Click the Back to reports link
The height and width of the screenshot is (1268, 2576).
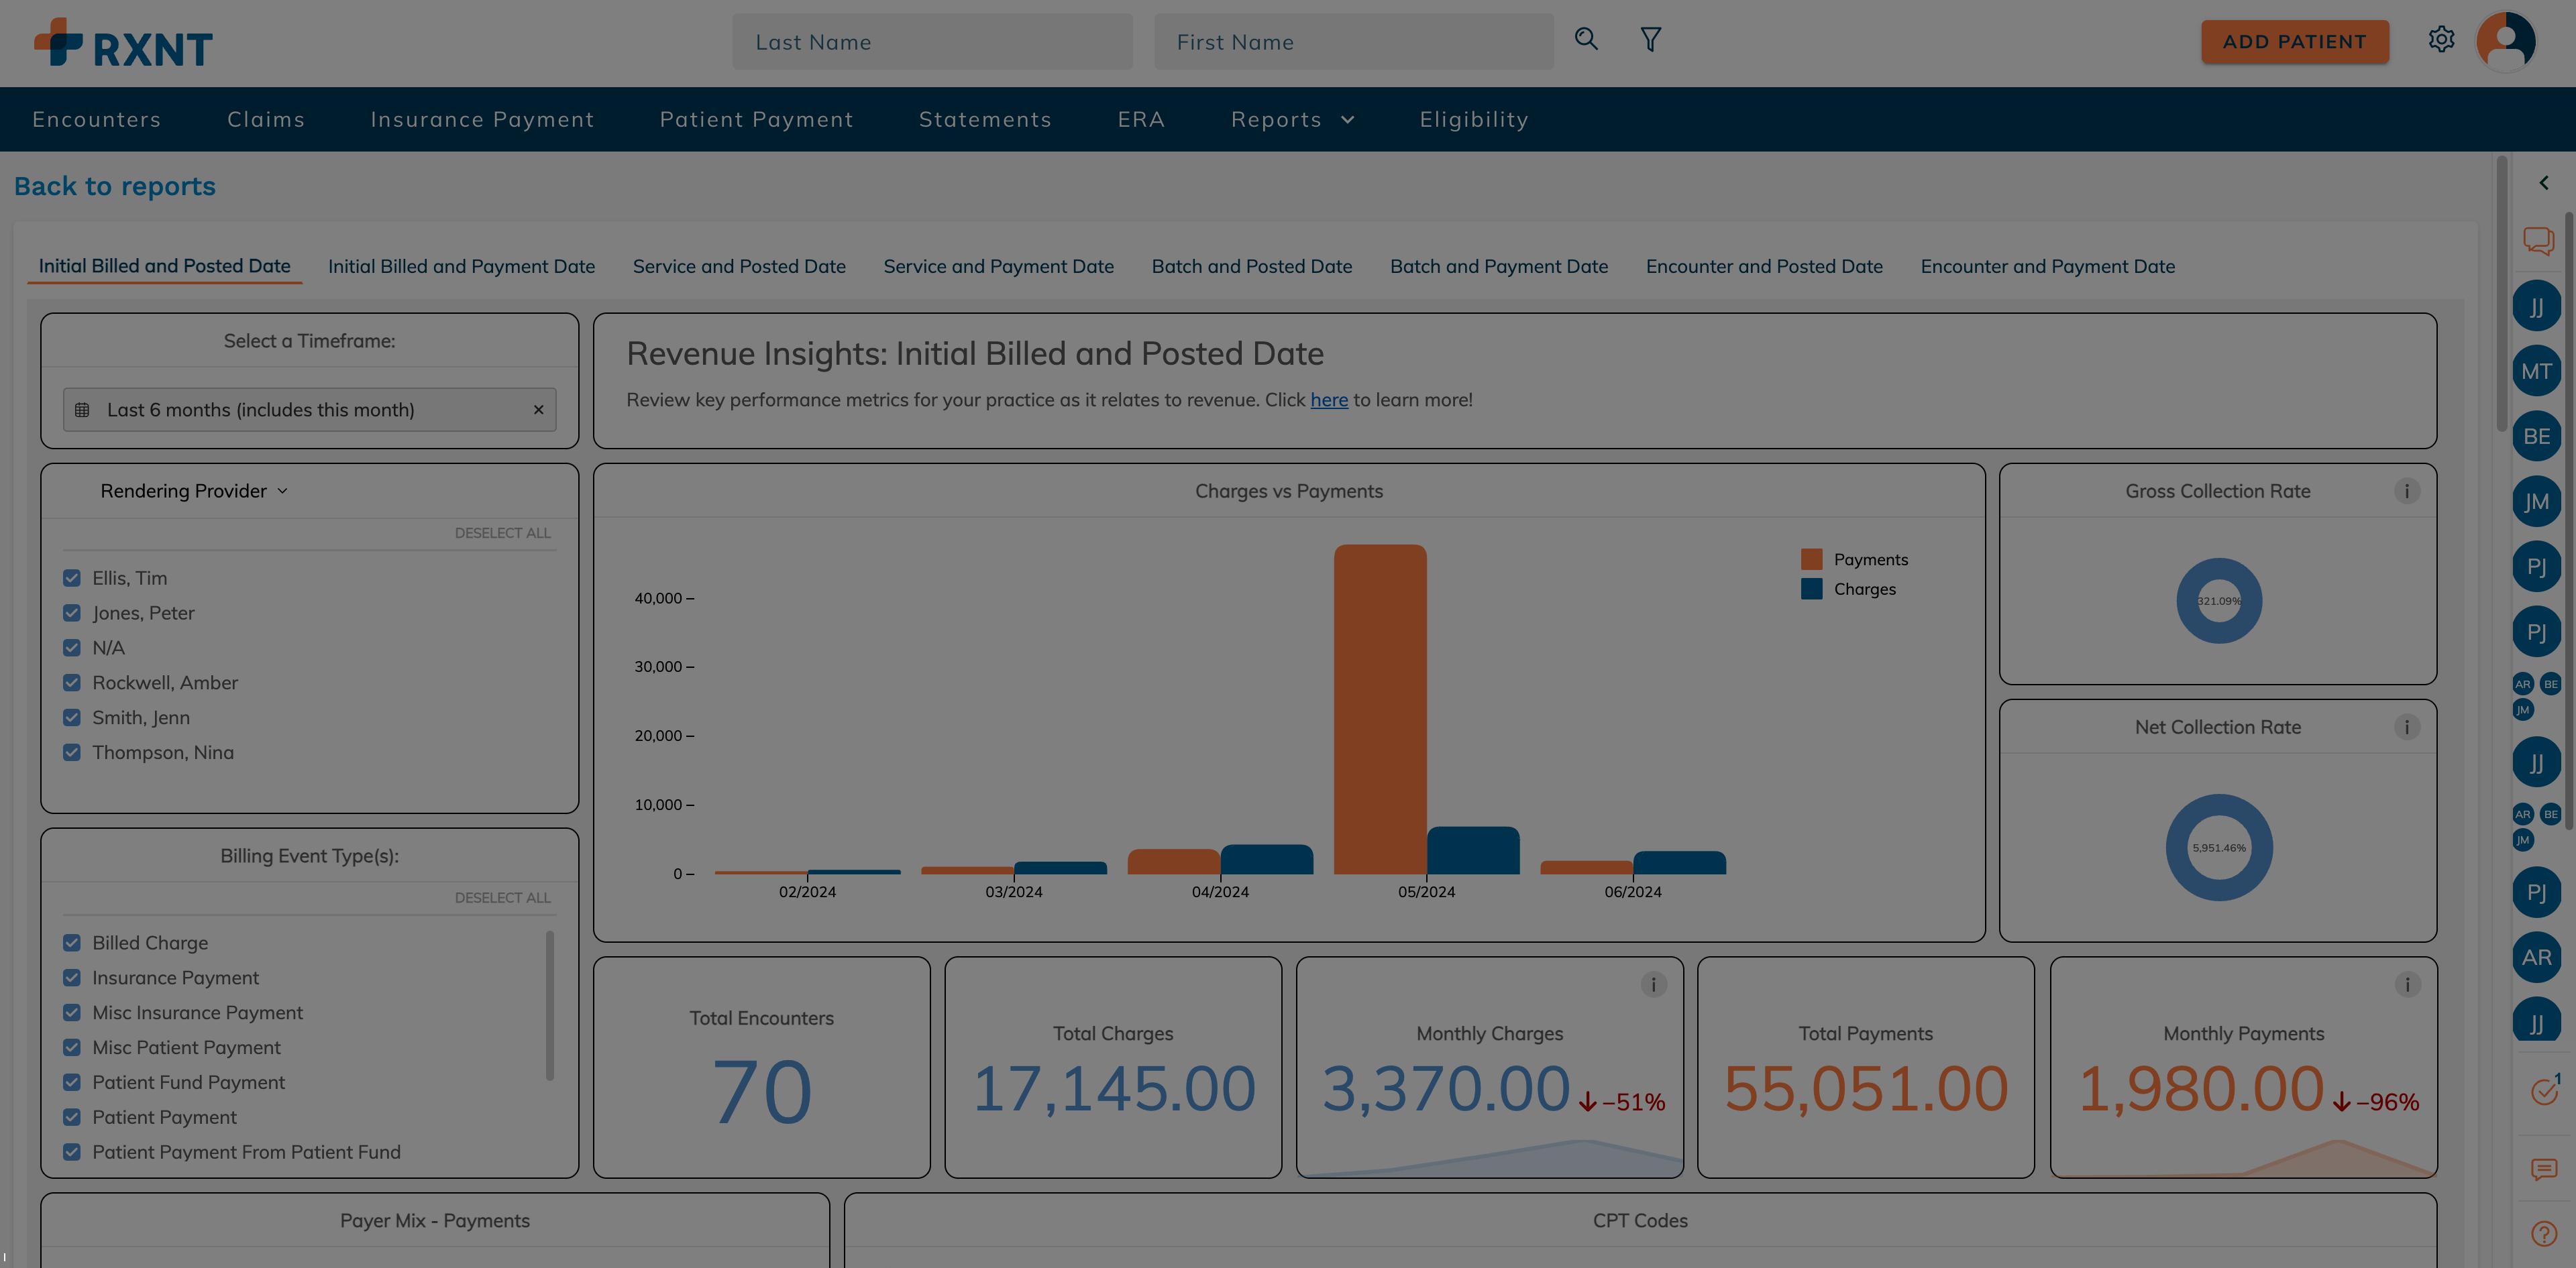(x=115, y=187)
